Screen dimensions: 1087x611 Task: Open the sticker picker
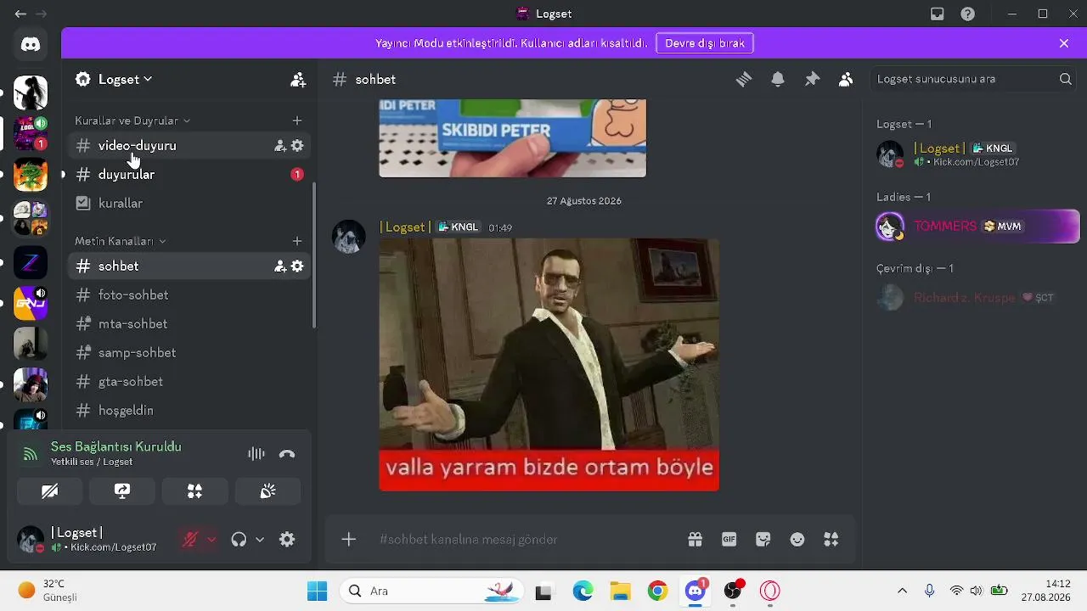pyautogui.click(x=763, y=540)
